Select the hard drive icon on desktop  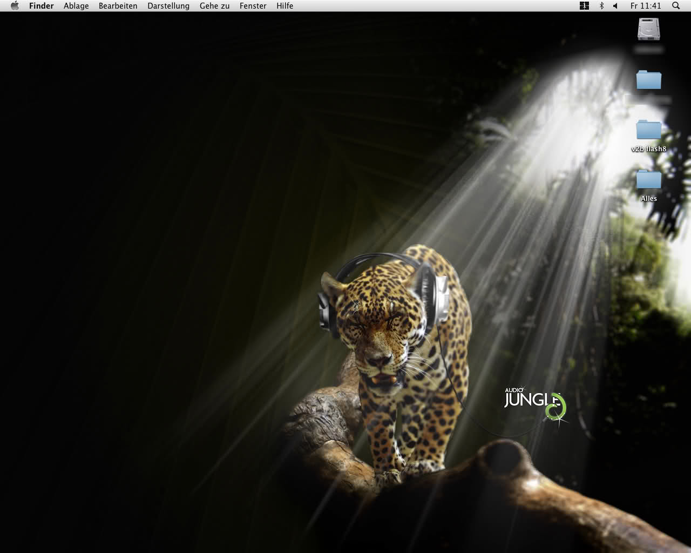click(x=648, y=29)
